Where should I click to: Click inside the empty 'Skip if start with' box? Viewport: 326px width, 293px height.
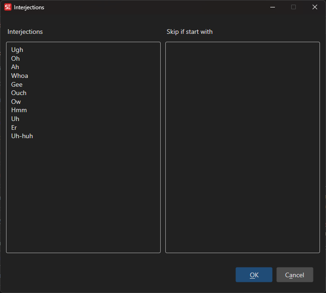[x=242, y=147]
